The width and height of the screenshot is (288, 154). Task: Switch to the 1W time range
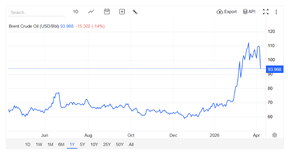[39, 144]
